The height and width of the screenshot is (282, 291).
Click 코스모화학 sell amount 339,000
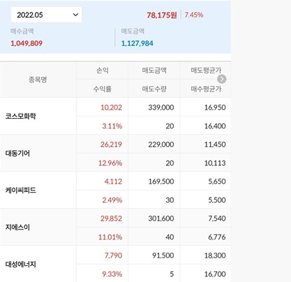[161, 107]
